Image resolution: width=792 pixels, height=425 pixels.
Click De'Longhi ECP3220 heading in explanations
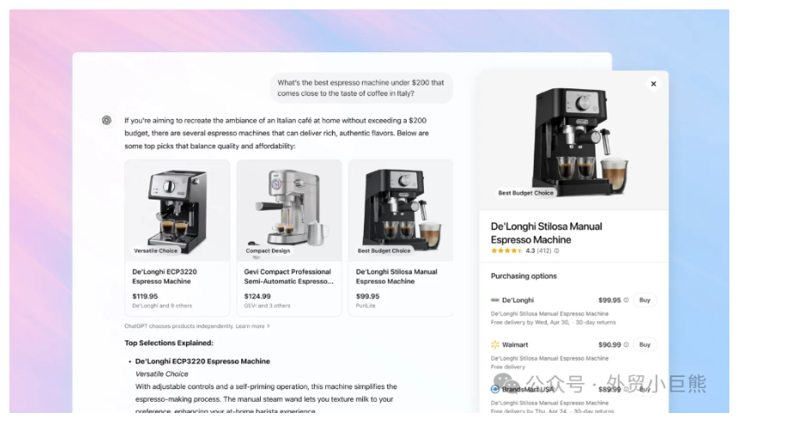tap(203, 362)
